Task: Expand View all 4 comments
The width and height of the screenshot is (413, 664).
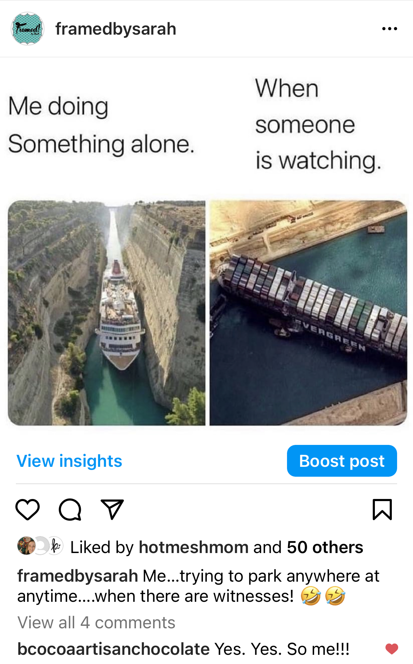Action: pyautogui.click(x=96, y=623)
